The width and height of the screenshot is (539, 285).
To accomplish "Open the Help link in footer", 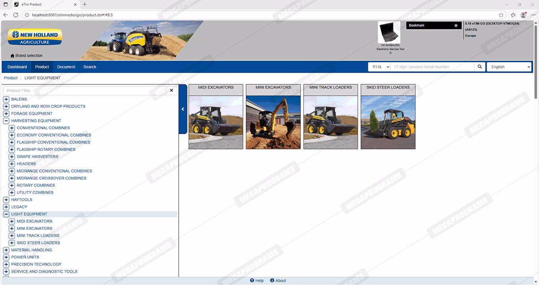I will 257,281.
